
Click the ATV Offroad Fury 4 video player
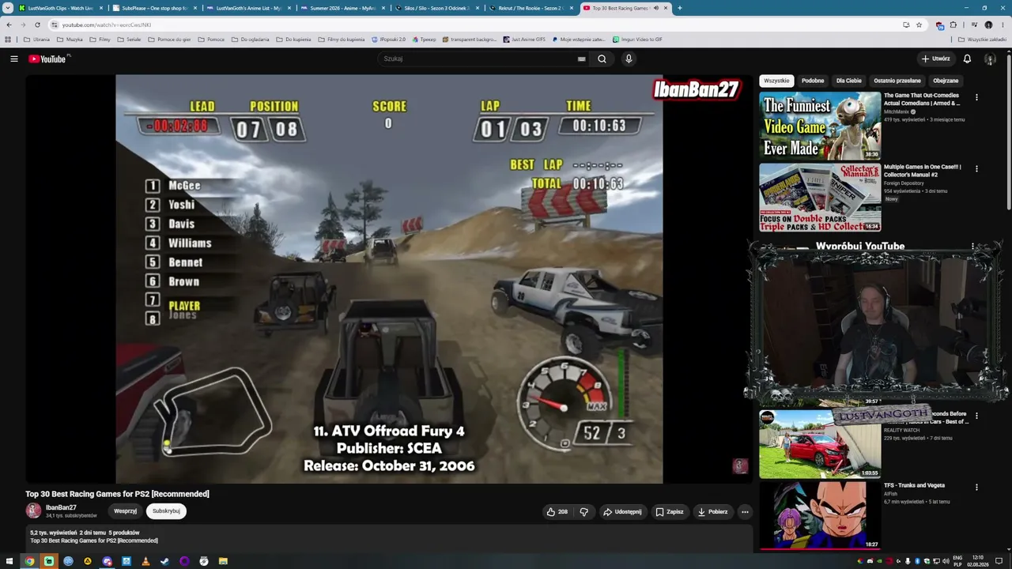pos(389,279)
